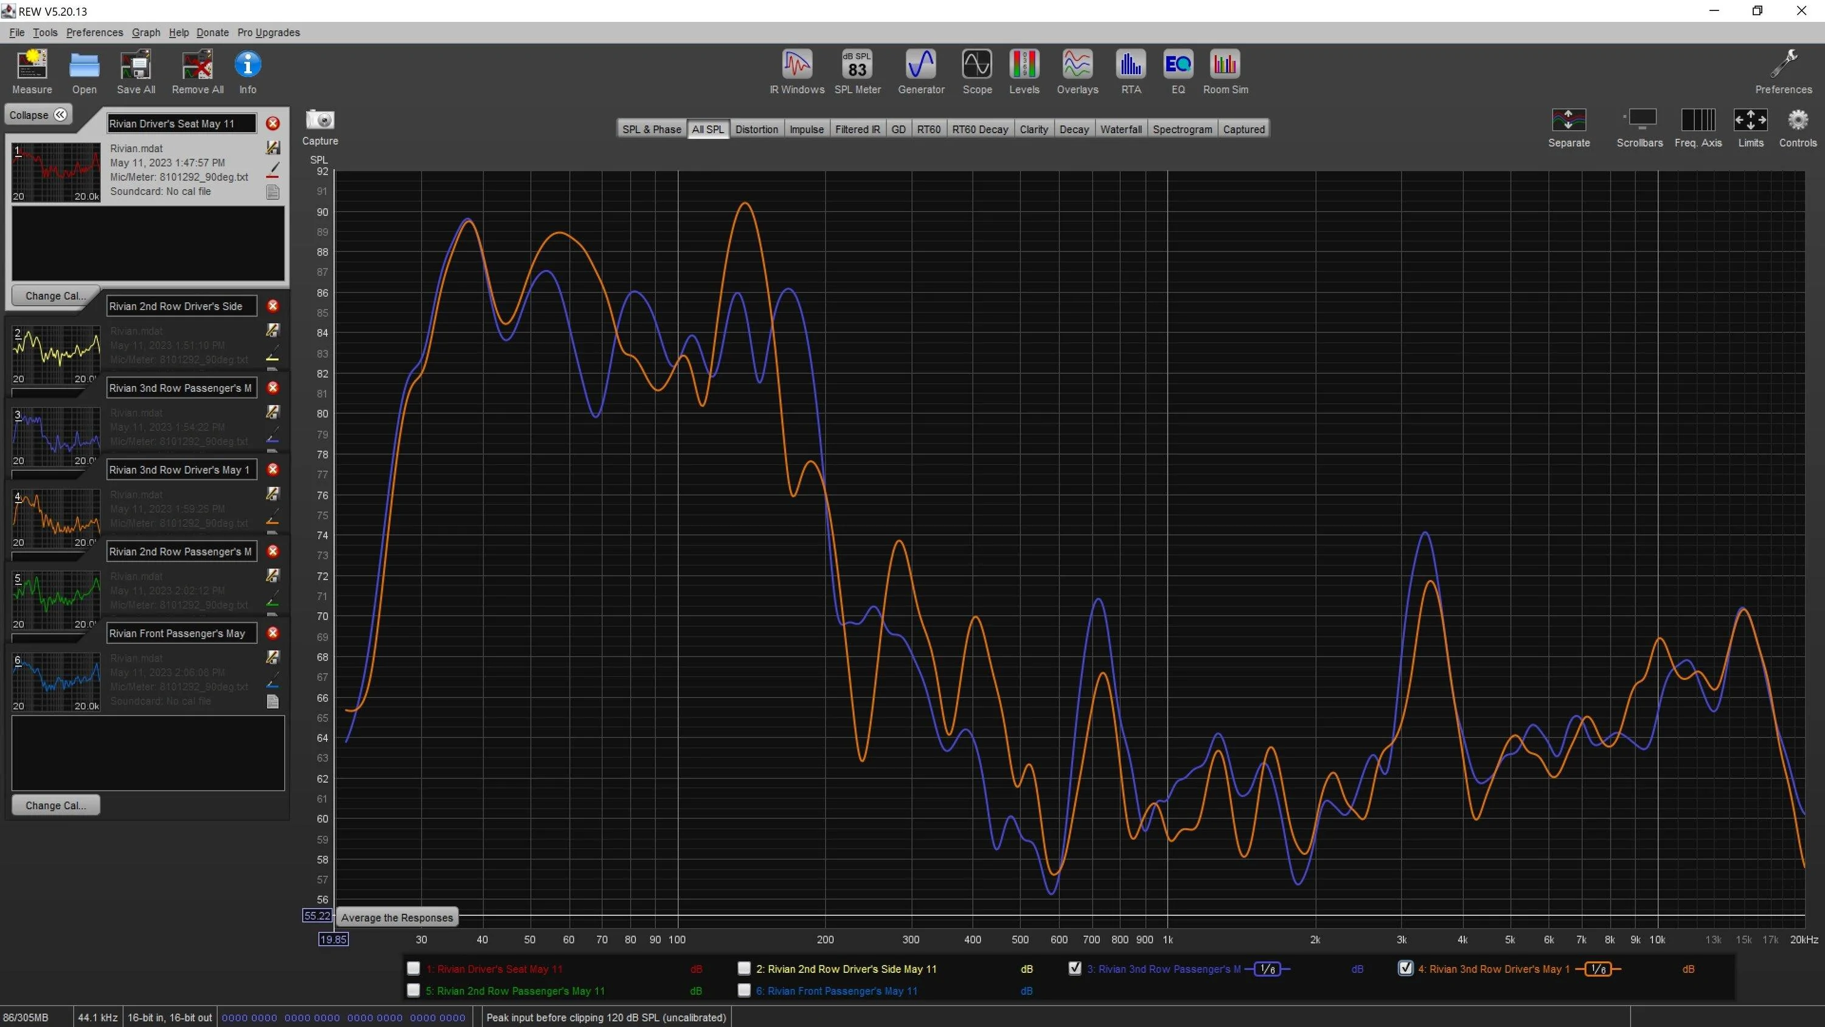This screenshot has width=1825, height=1027.
Task: Enable trace 6 Rivian Front Passenger's checkbox
Action: [744, 990]
